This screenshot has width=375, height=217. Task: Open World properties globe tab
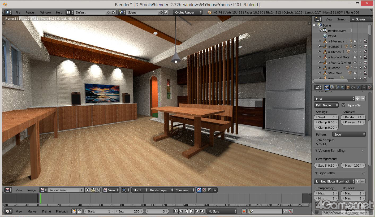[343, 87]
